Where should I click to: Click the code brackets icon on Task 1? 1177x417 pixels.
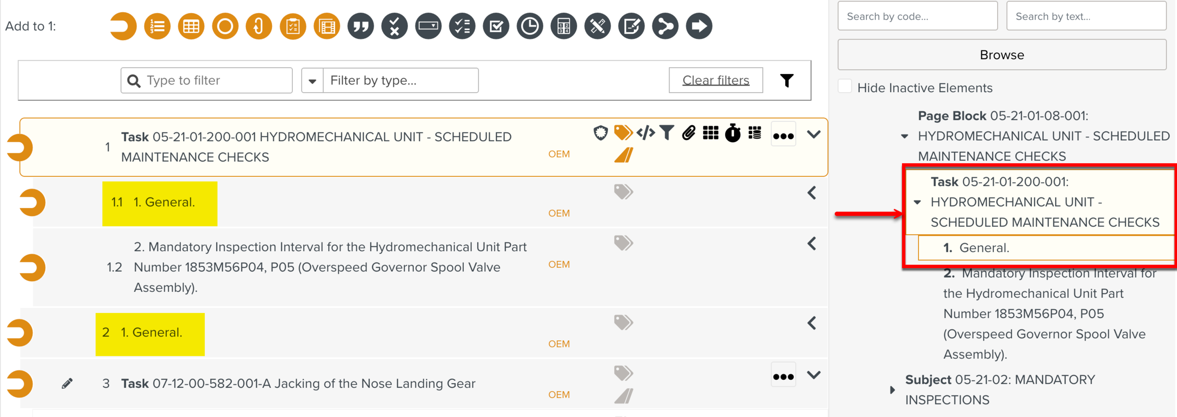click(x=645, y=133)
